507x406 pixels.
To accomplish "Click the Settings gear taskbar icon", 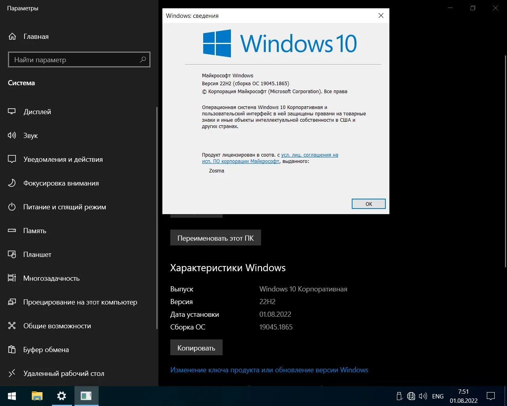I will pyautogui.click(x=61, y=396).
